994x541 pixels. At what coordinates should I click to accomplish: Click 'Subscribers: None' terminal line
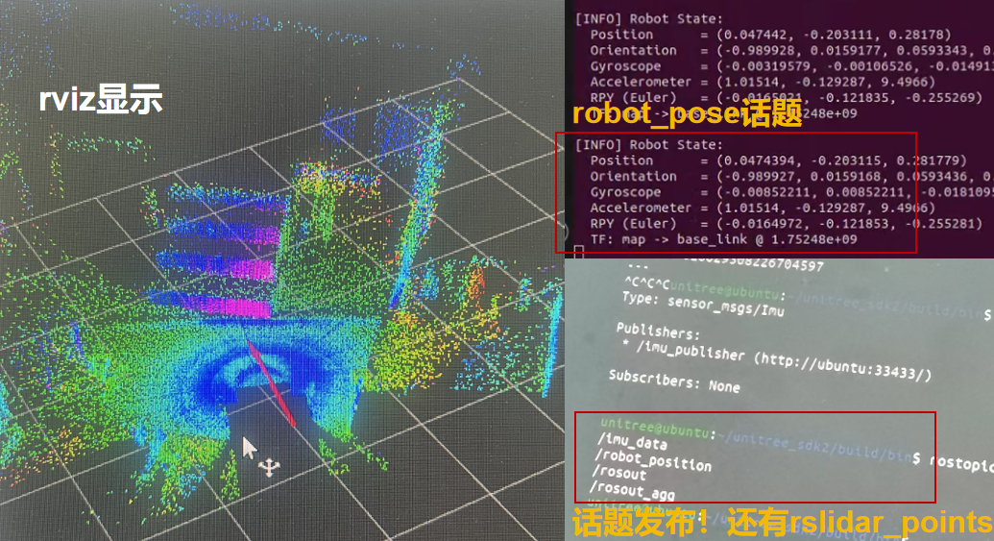coord(674,381)
